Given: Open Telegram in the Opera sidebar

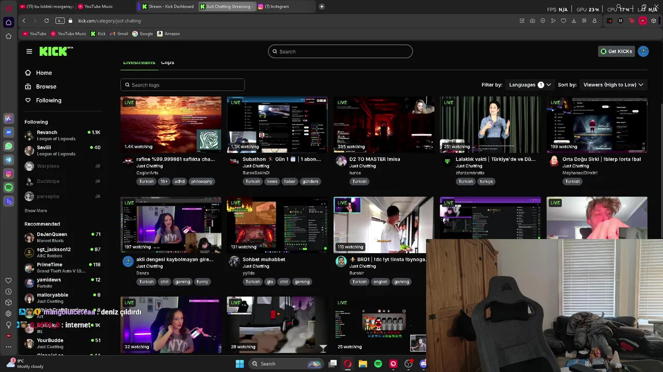Looking at the screenshot, I should tap(8, 160).
